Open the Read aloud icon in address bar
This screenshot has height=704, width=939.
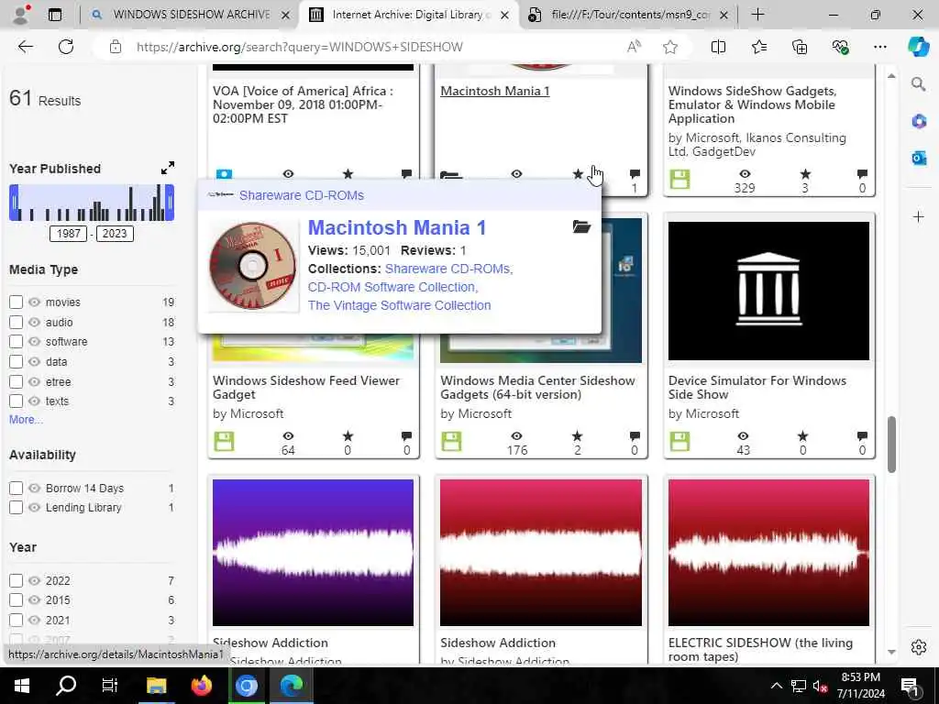(x=634, y=47)
